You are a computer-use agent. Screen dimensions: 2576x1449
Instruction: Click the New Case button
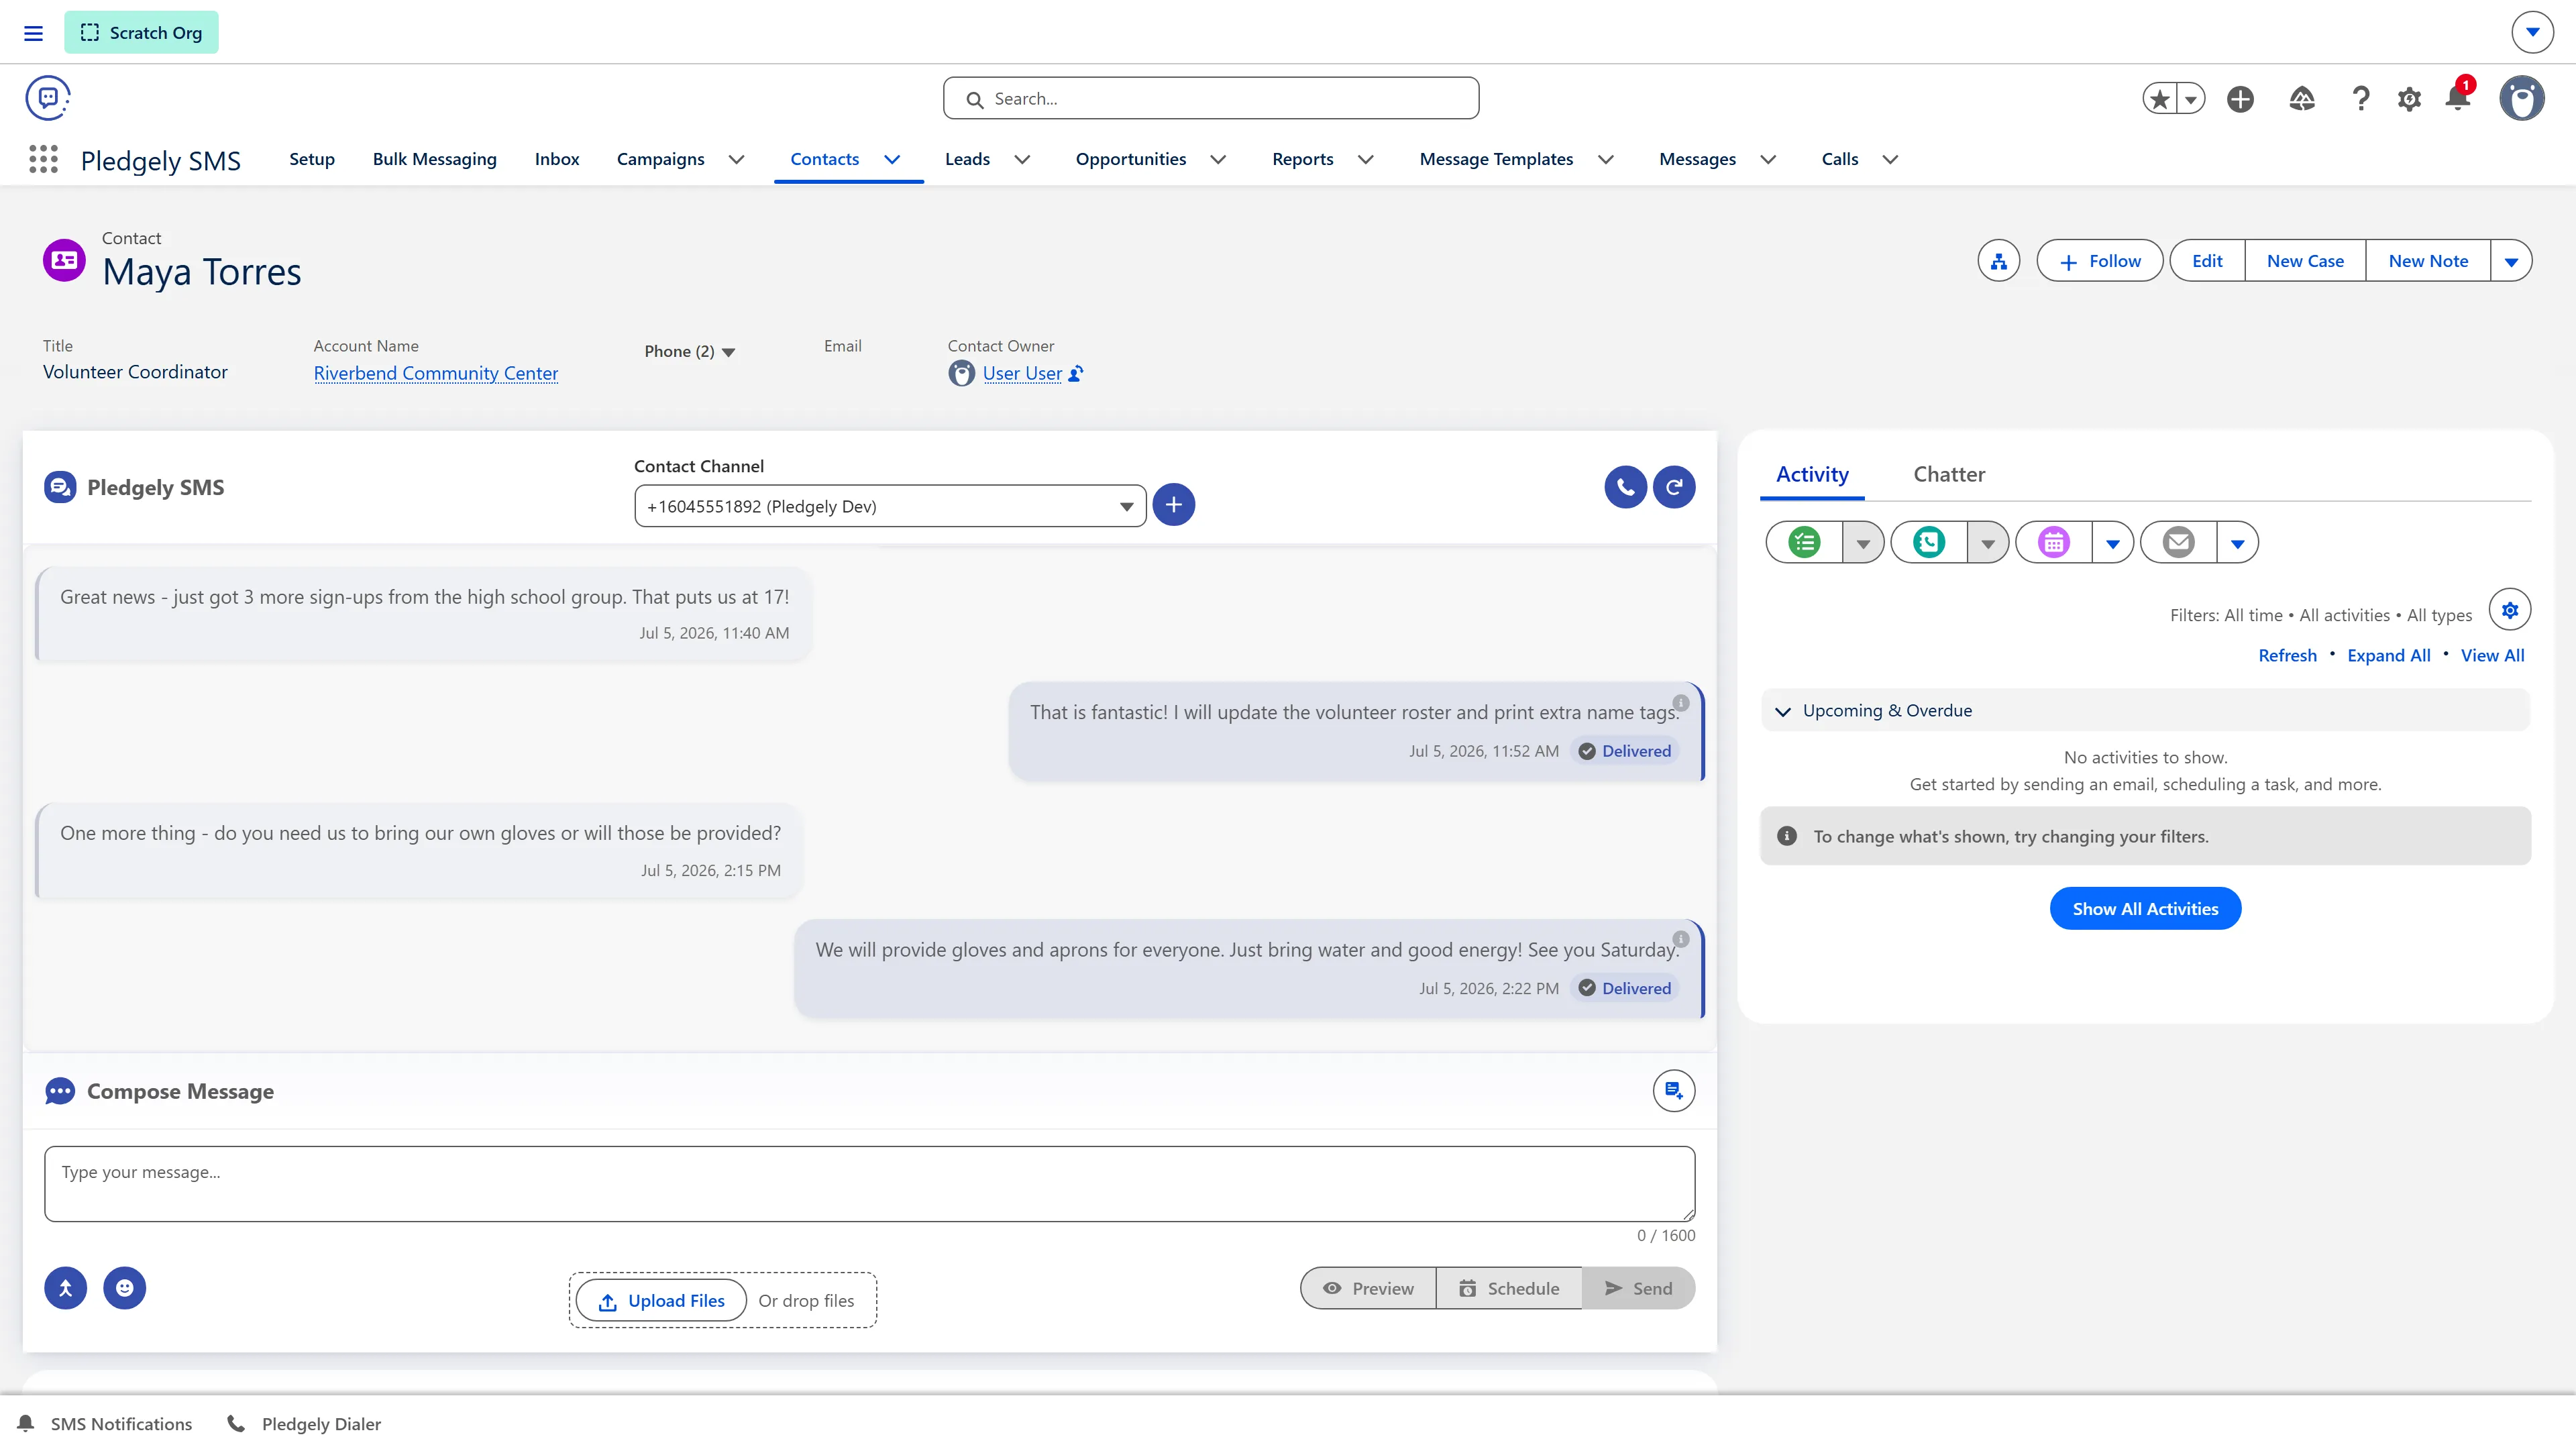click(2305, 261)
